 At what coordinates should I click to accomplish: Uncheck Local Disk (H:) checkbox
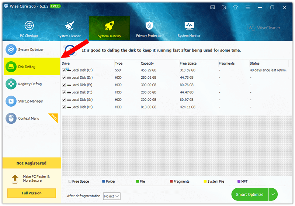point(64,107)
